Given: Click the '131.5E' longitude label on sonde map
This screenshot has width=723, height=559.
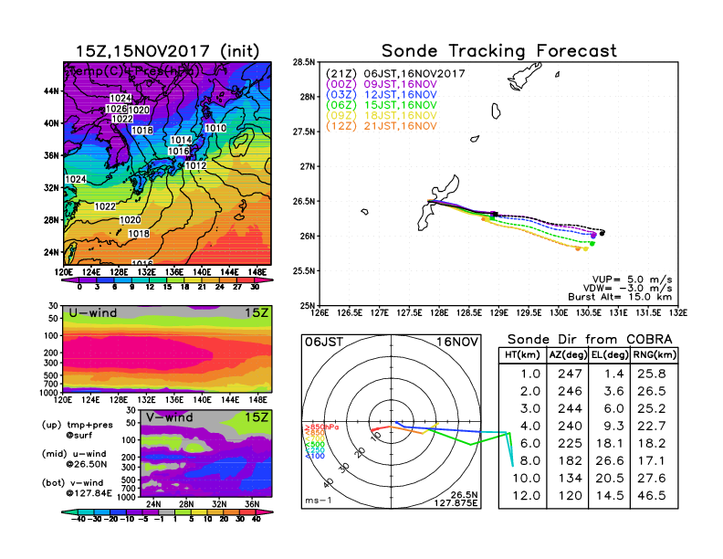Looking at the screenshot, I should pyautogui.click(x=648, y=312).
